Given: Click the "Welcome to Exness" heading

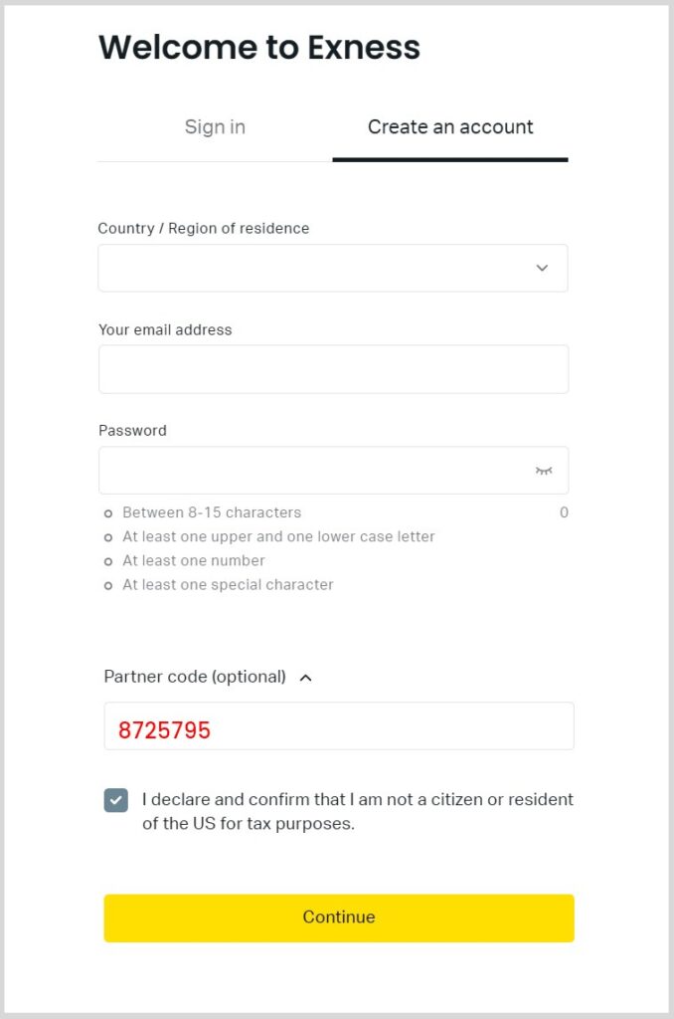Looking at the screenshot, I should [259, 47].
